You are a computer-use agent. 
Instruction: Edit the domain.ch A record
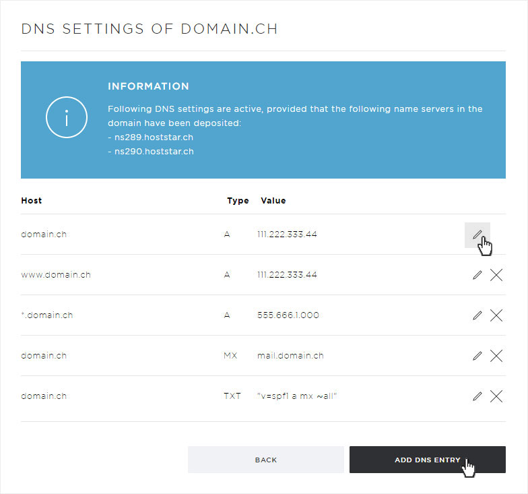(x=477, y=235)
